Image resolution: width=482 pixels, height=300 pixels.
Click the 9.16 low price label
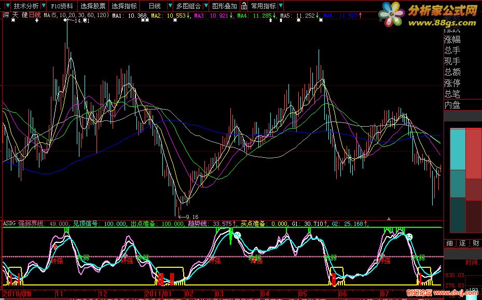(x=192, y=217)
